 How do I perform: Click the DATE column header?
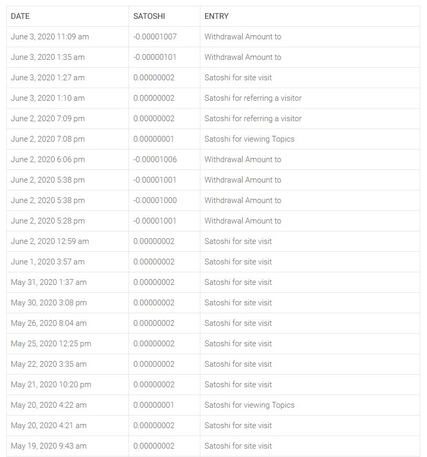[x=20, y=16]
